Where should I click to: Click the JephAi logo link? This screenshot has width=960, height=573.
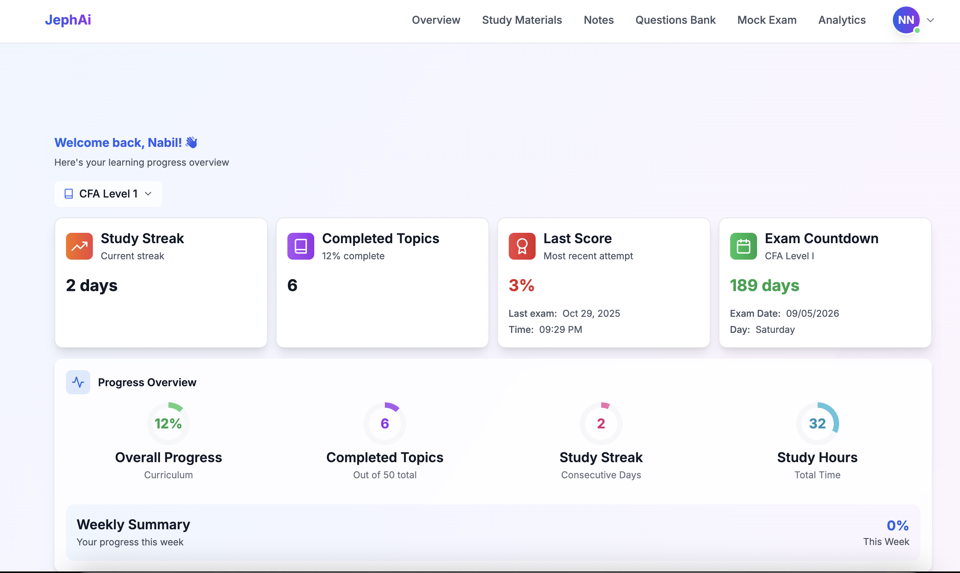(68, 20)
